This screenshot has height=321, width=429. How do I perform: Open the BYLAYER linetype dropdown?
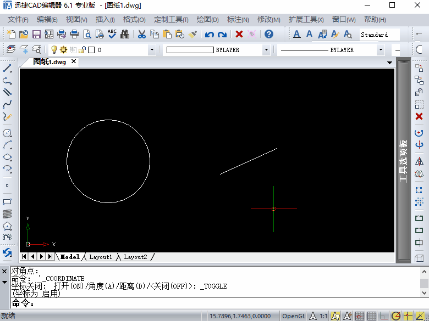click(x=381, y=50)
